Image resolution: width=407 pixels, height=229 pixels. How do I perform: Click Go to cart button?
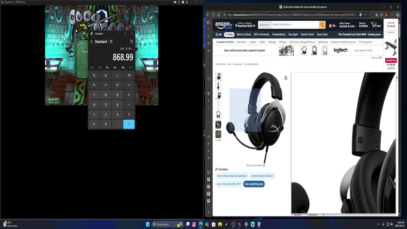[391, 32]
